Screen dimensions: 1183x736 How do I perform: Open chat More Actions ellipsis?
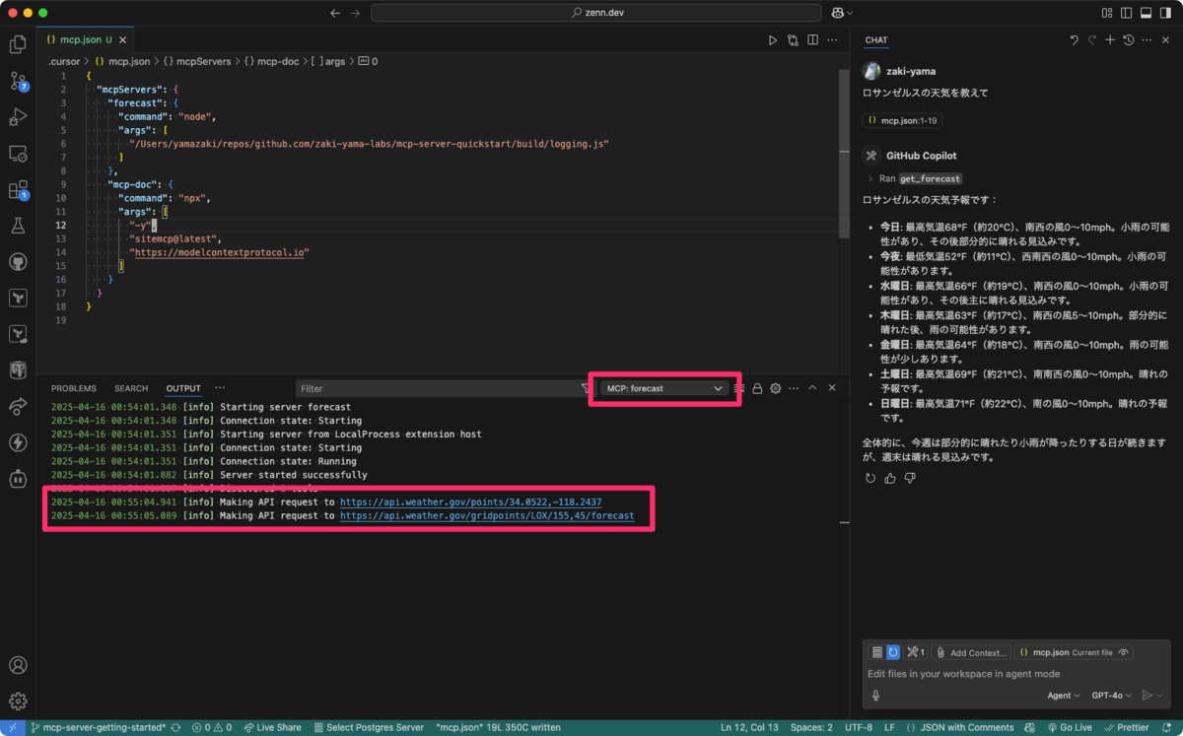coord(1148,40)
